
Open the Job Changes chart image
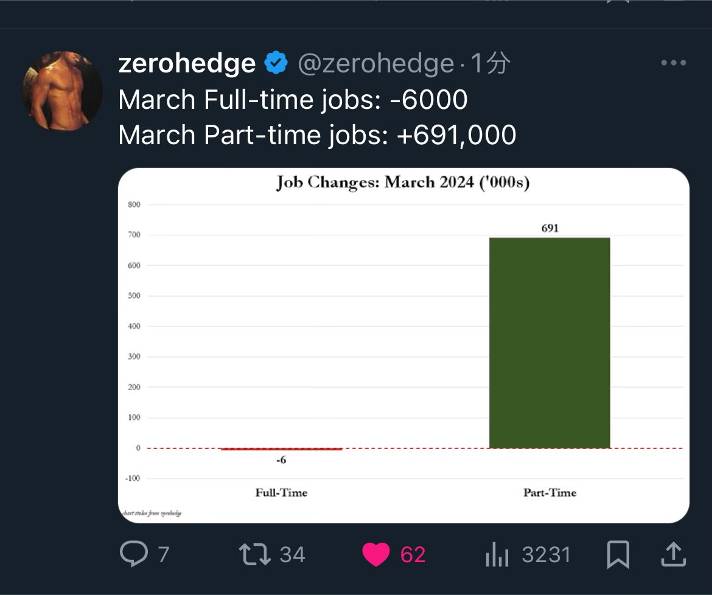[403, 346]
